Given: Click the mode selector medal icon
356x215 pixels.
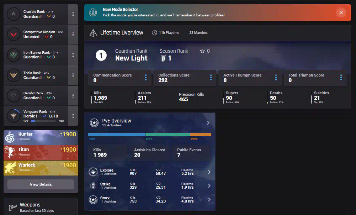Looking at the screenshot, I should tap(92, 12).
